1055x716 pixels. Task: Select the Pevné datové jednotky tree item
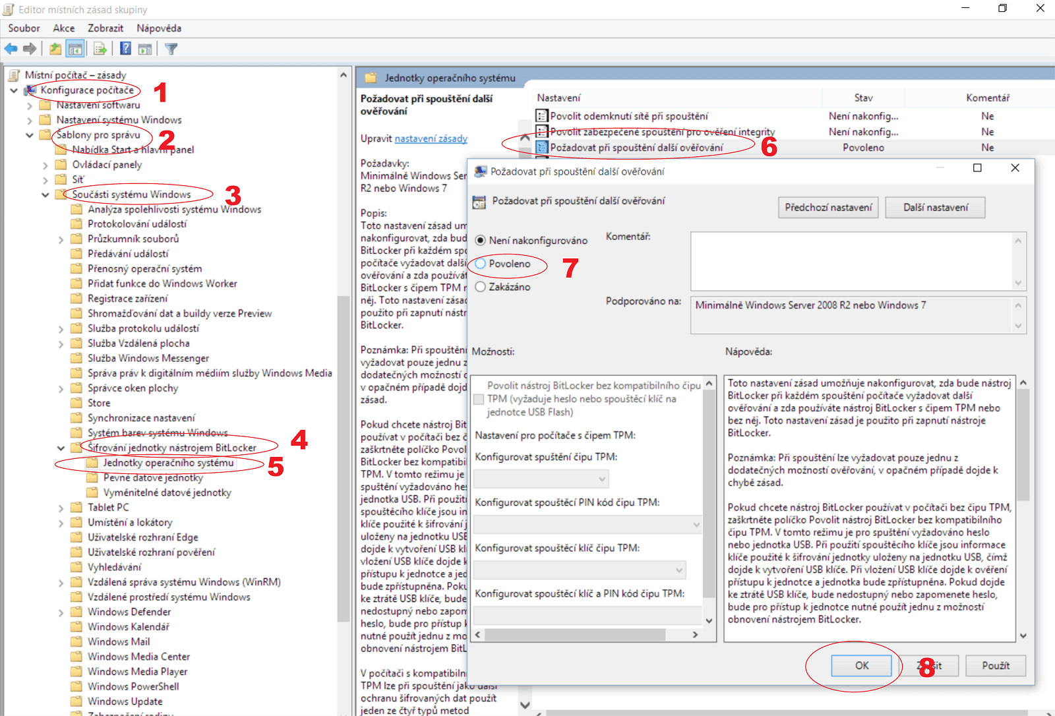tap(153, 477)
